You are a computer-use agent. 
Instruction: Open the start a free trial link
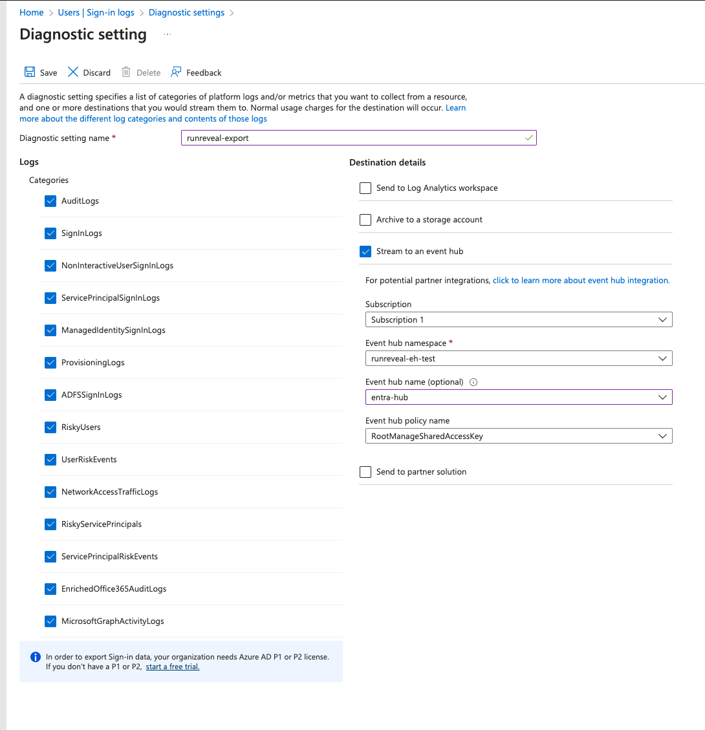173,667
